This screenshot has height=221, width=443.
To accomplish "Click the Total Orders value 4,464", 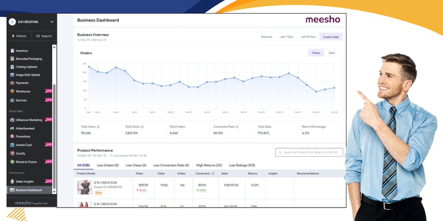I will point(174,133).
